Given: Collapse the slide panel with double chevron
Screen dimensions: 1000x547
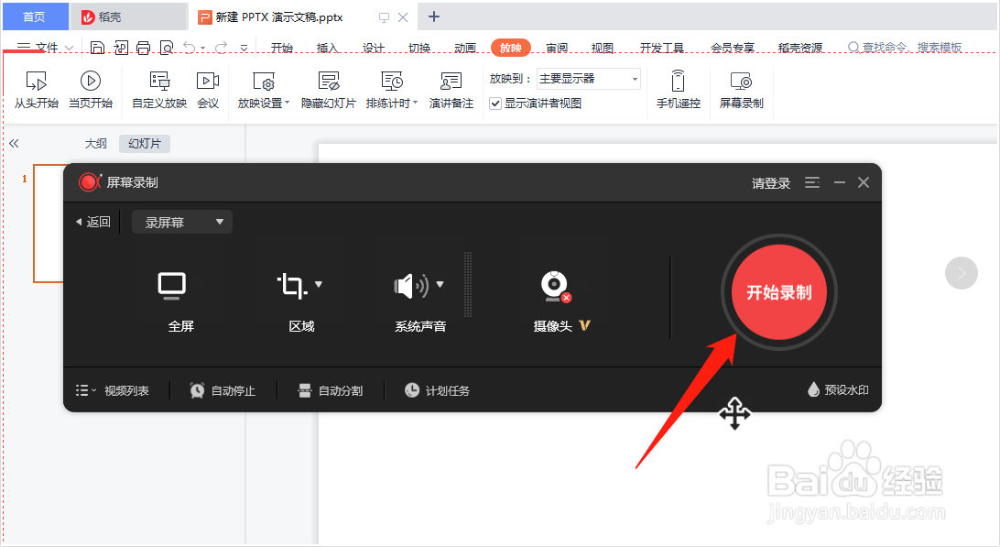Looking at the screenshot, I should click(x=14, y=144).
